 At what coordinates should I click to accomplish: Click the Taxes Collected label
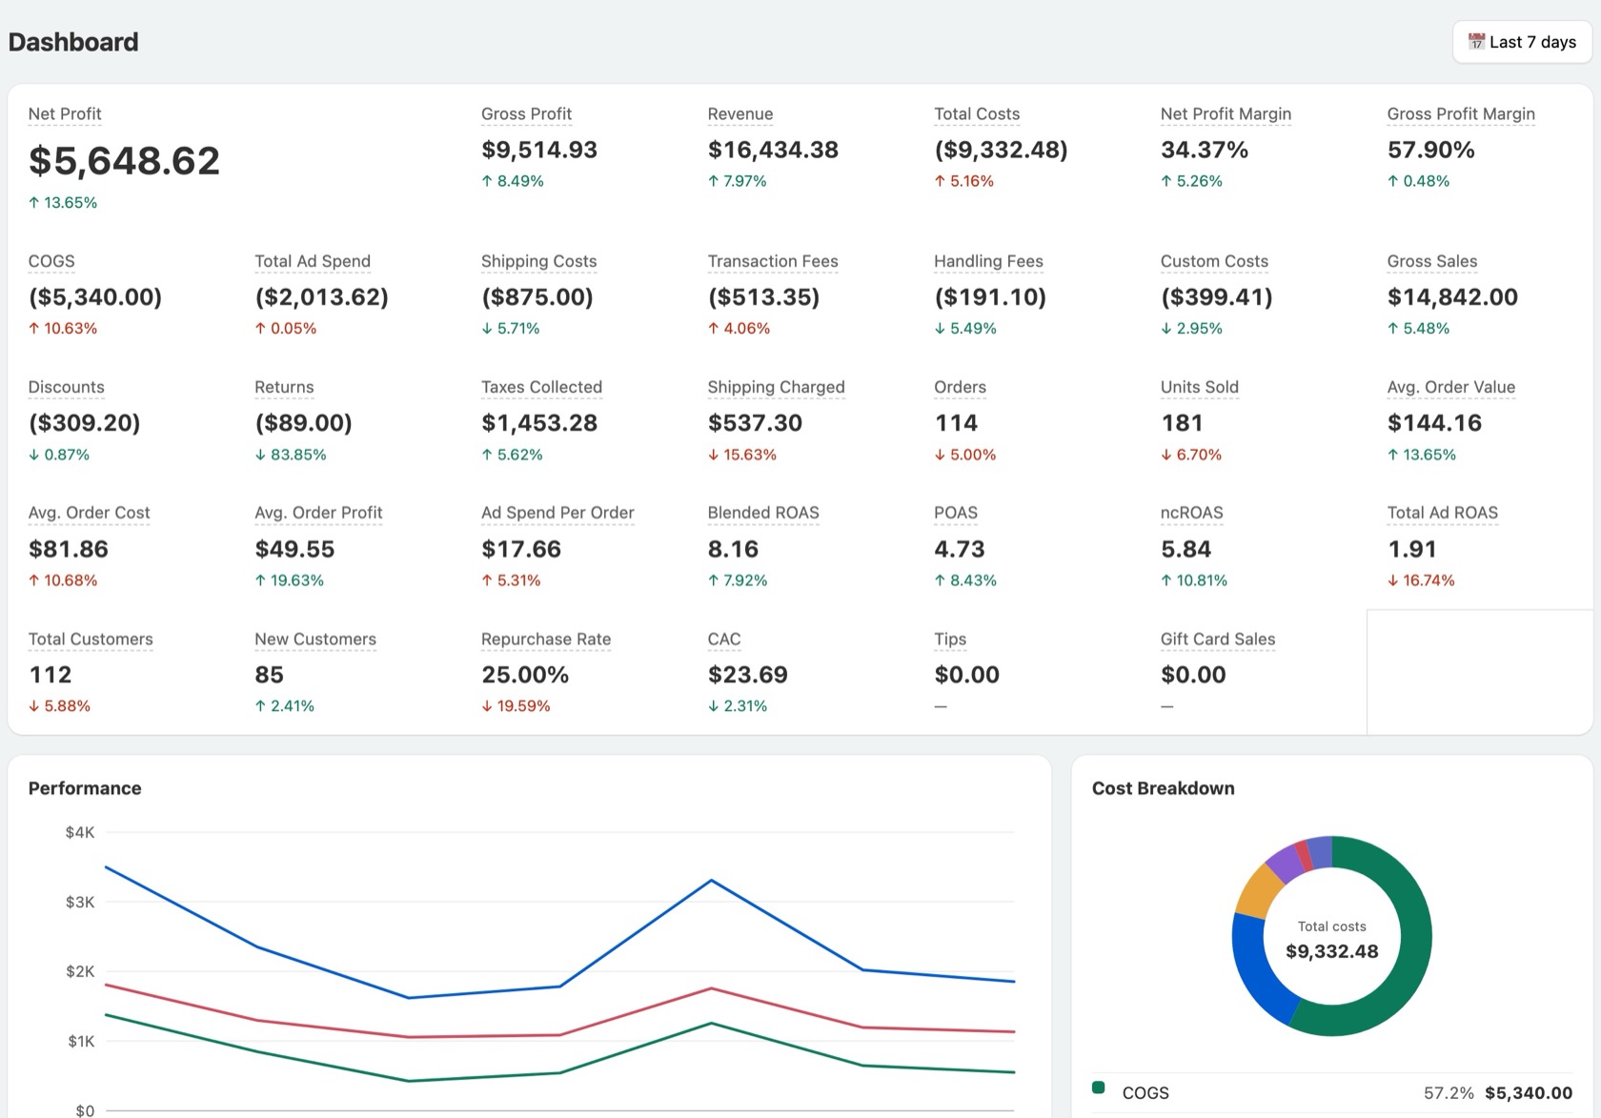click(x=541, y=387)
